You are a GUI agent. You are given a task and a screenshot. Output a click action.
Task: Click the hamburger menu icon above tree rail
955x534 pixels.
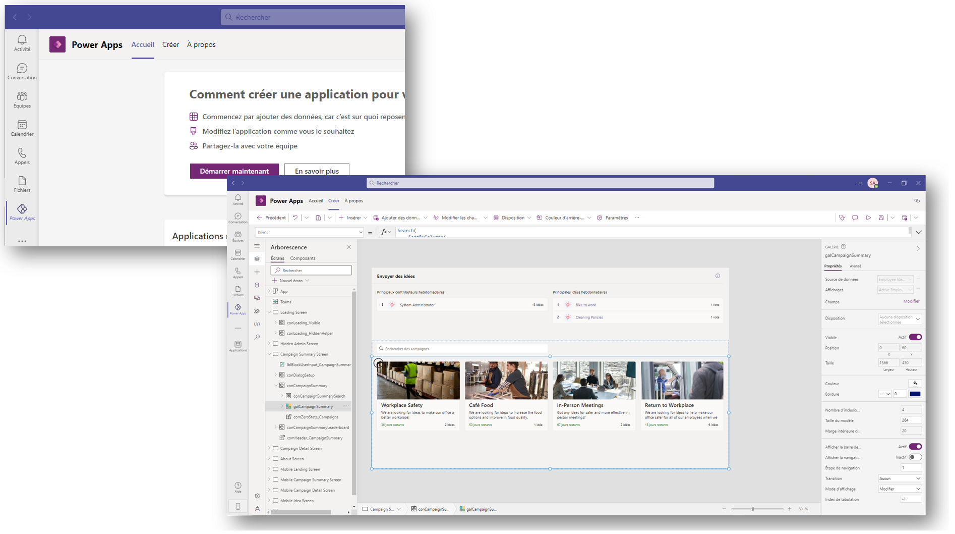tap(257, 246)
